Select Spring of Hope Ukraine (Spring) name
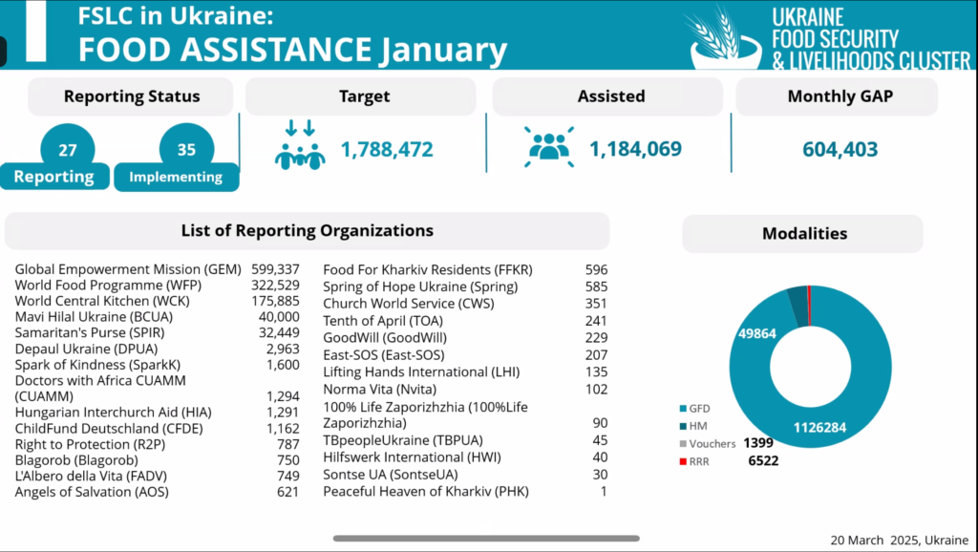978x552 pixels. click(420, 287)
